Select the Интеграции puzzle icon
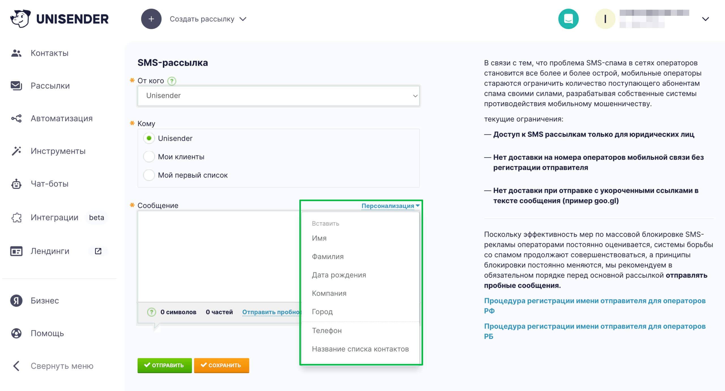 pos(16,217)
